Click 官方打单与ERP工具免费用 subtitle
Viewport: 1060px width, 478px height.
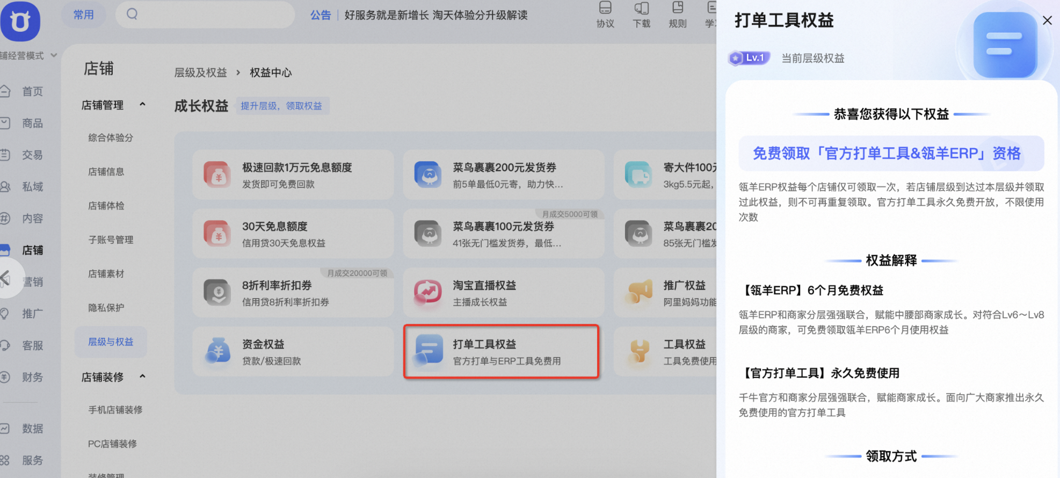(x=507, y=361)
